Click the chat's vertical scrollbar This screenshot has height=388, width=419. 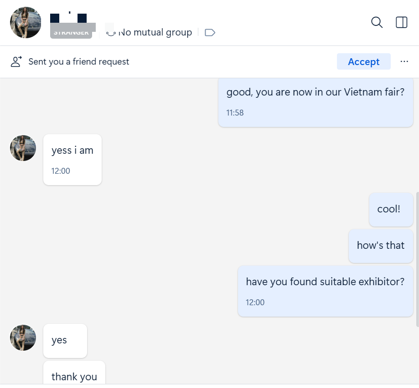417,258
